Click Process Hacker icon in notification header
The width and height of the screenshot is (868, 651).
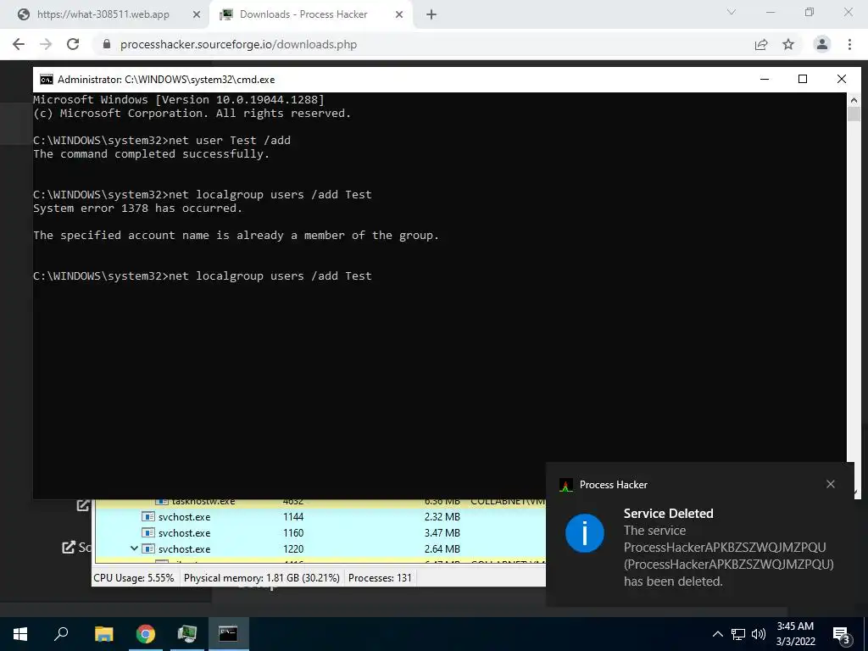tap(565, 485)
